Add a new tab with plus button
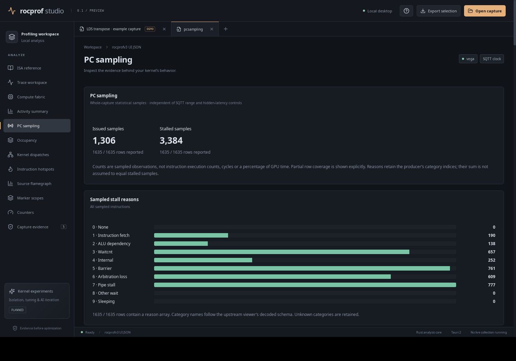The height and width of the screenshot is (361, 516). click(226, 29)
